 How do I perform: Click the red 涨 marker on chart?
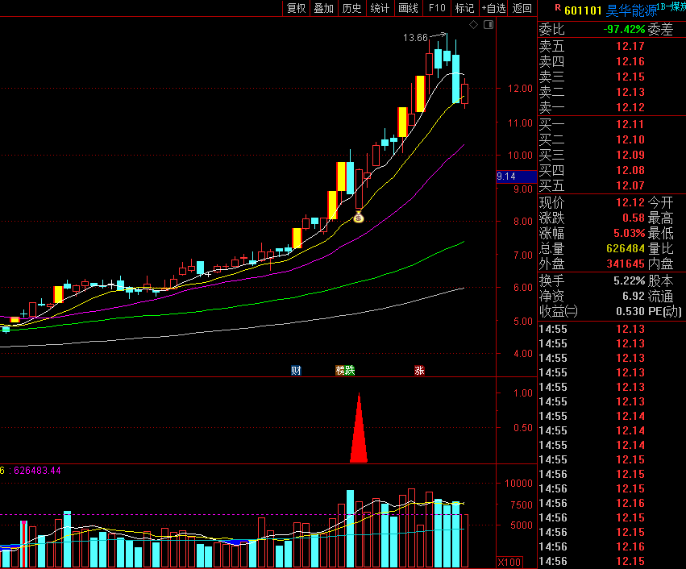(419, 371)
